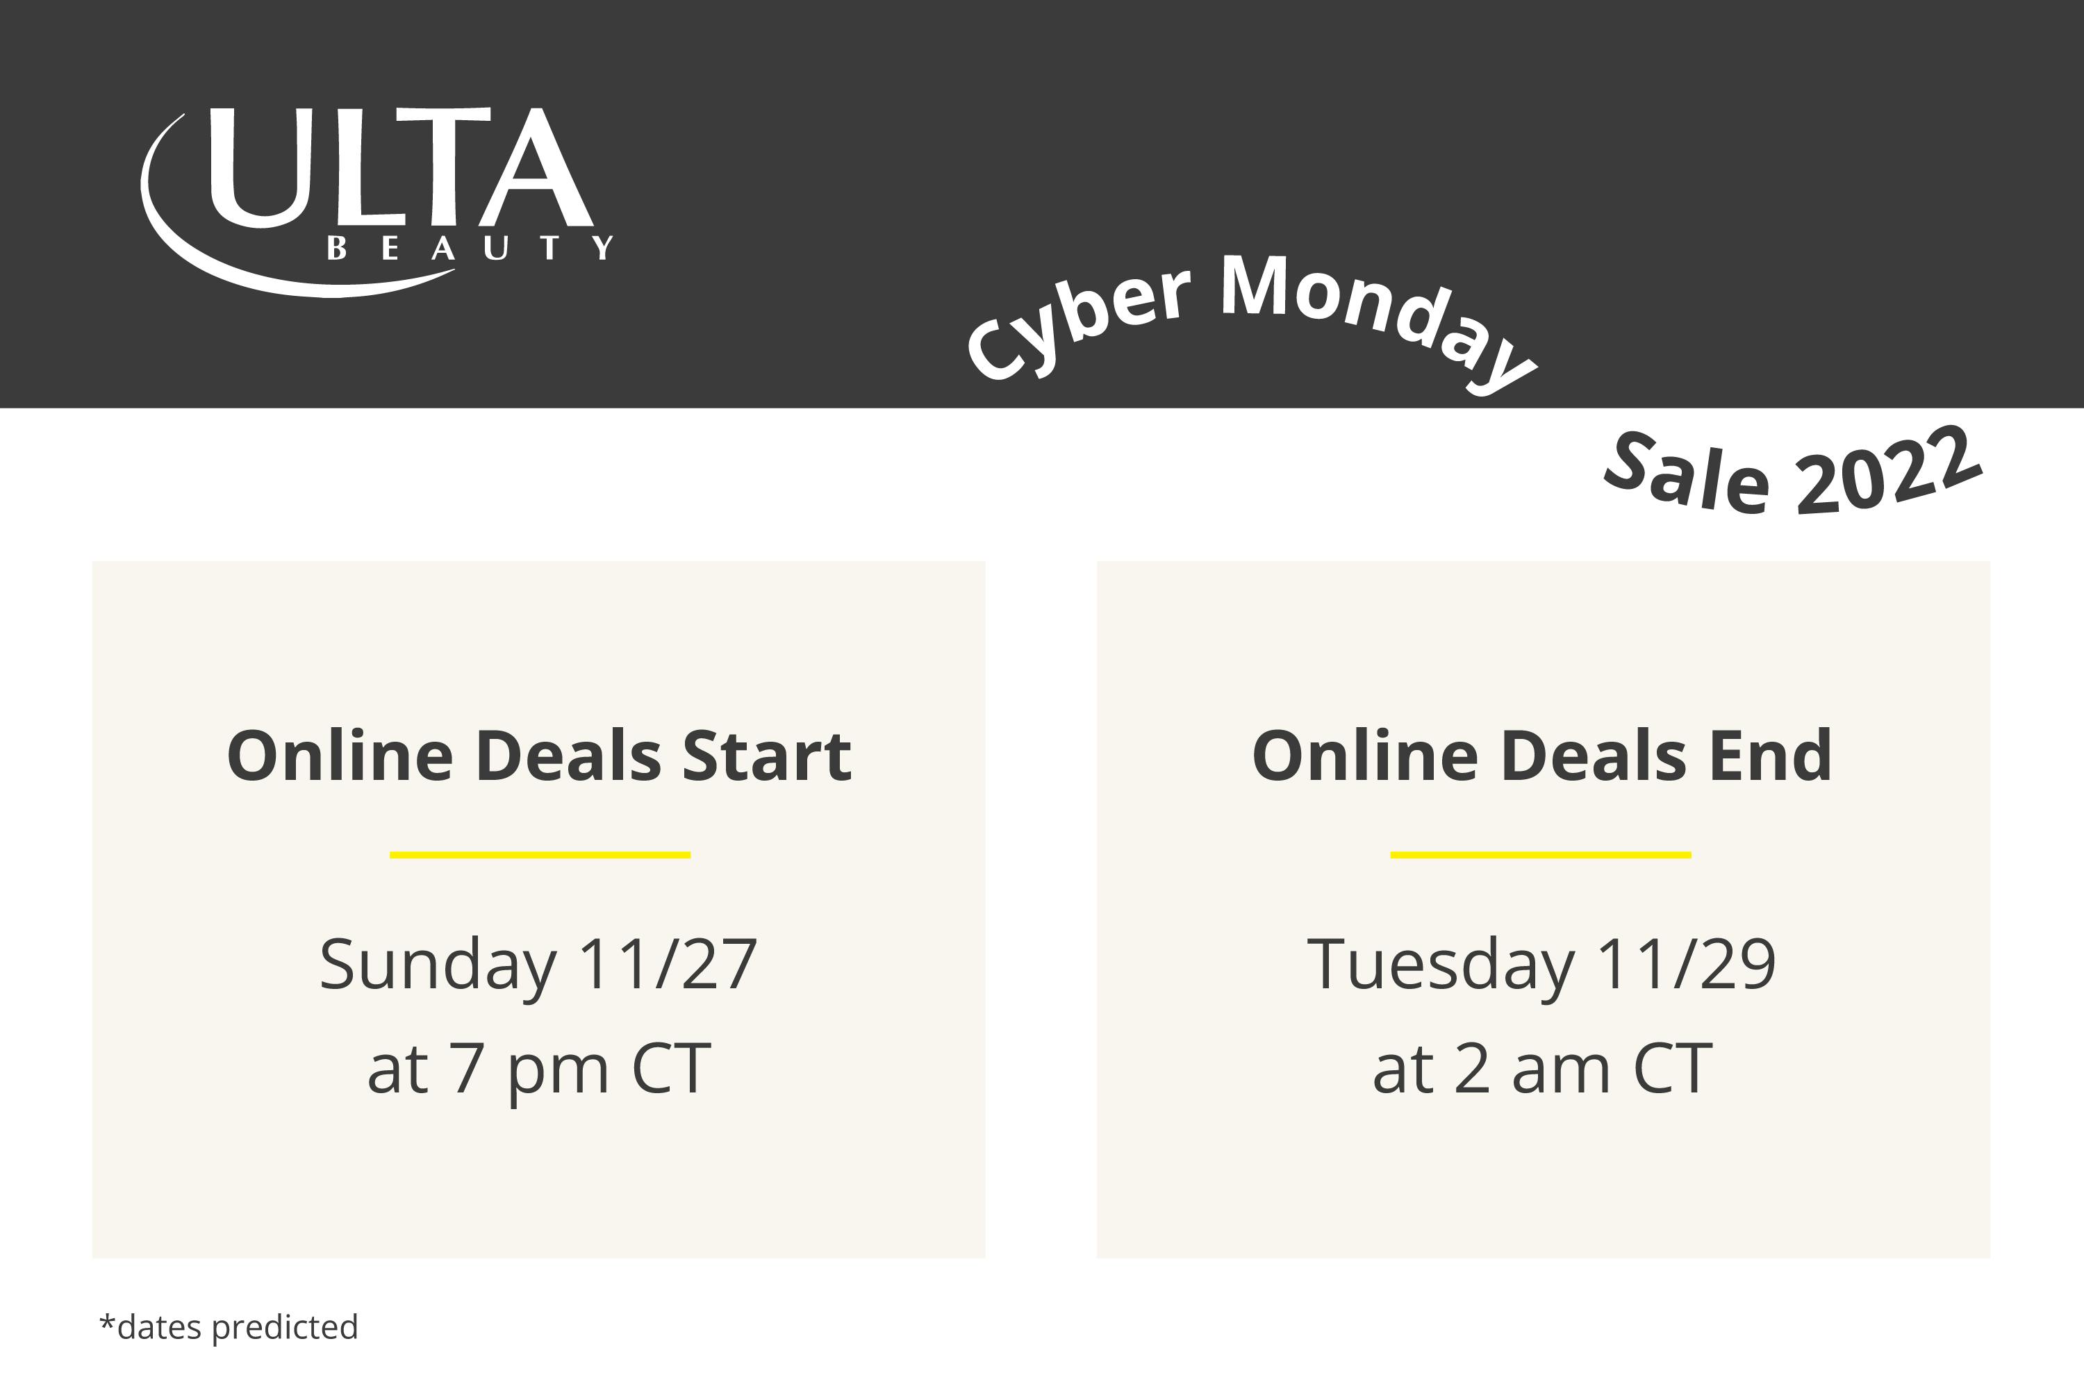This screenshot has width=2084, height=1389.
Task: Click the yellow line under Online Deals Start
Action: (x=540, y=855)
